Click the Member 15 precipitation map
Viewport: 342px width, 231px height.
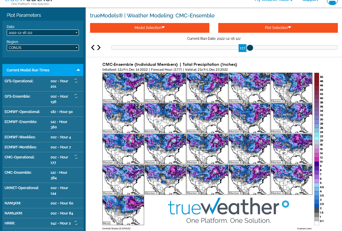[x=291, y=149]
